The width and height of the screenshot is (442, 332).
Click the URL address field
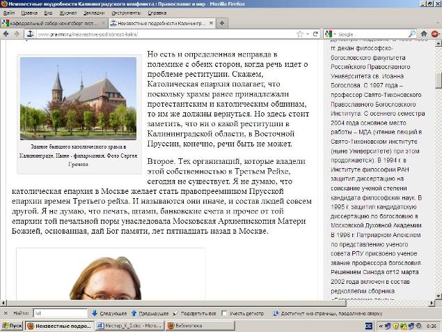point(166,34)
